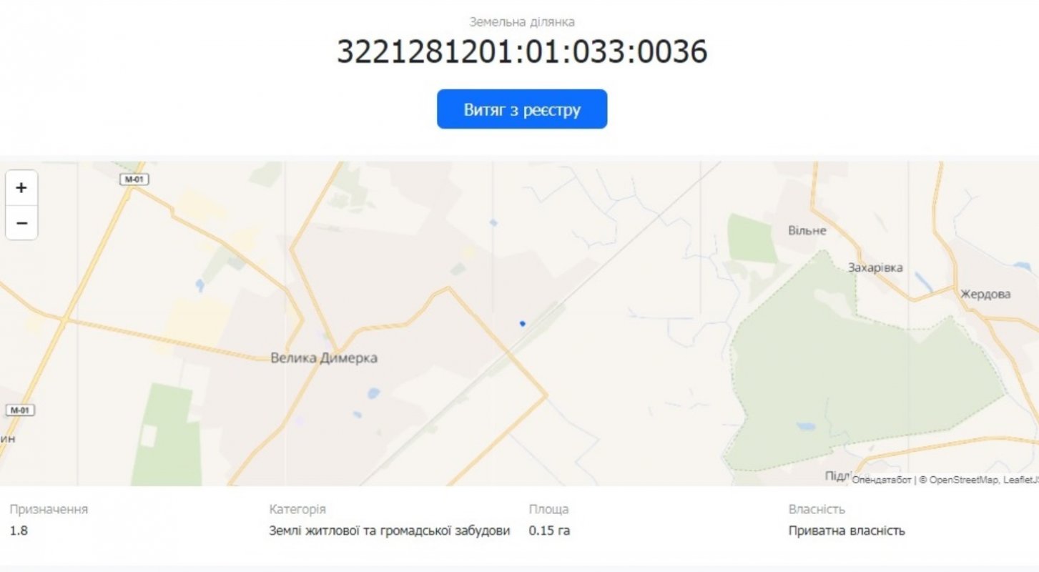Zoom out the map with minus button

21,223
